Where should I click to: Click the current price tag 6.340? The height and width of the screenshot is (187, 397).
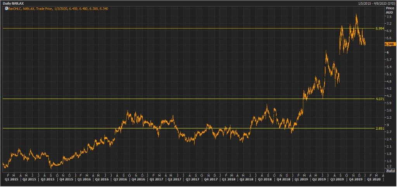pos(390,44)
